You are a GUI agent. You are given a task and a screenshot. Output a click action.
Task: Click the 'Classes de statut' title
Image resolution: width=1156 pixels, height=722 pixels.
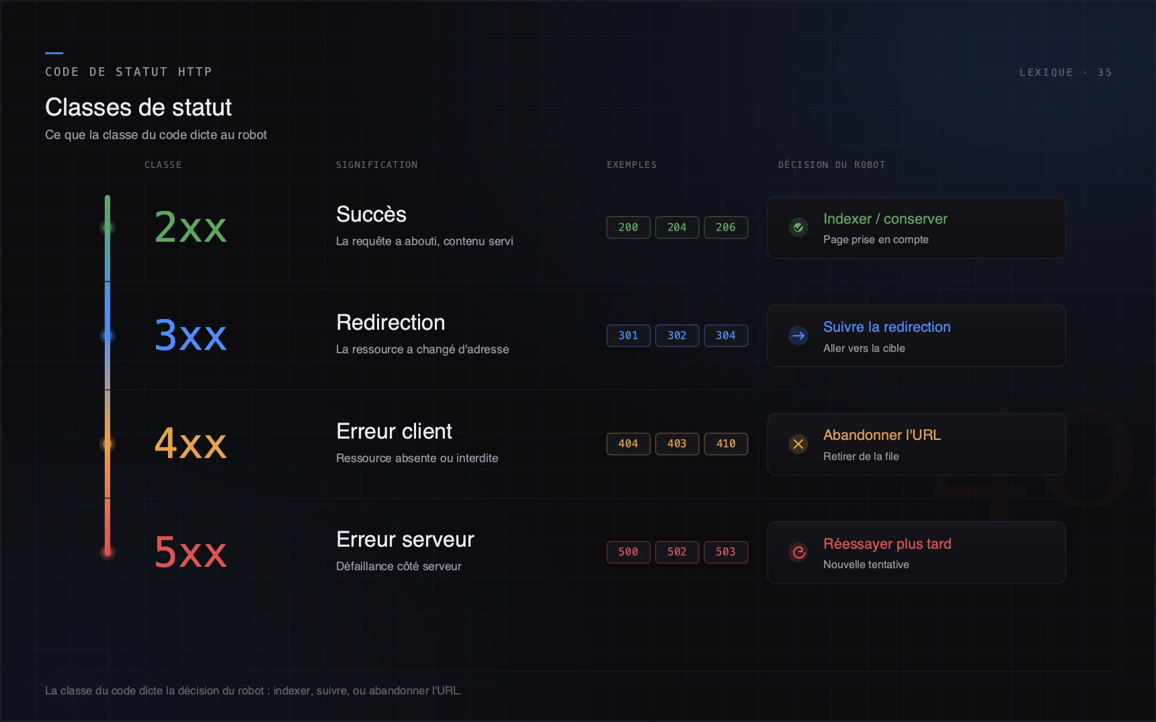tap(138, 107)
